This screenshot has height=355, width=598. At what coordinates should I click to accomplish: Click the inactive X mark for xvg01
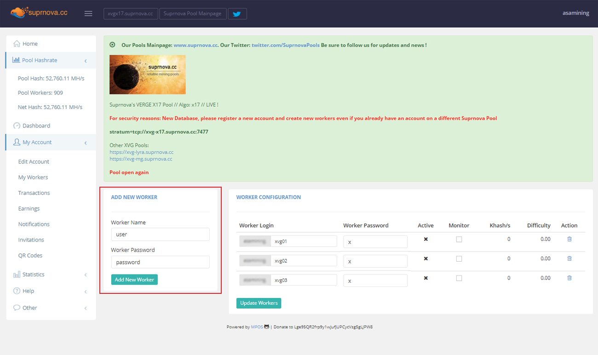[425, 239]
